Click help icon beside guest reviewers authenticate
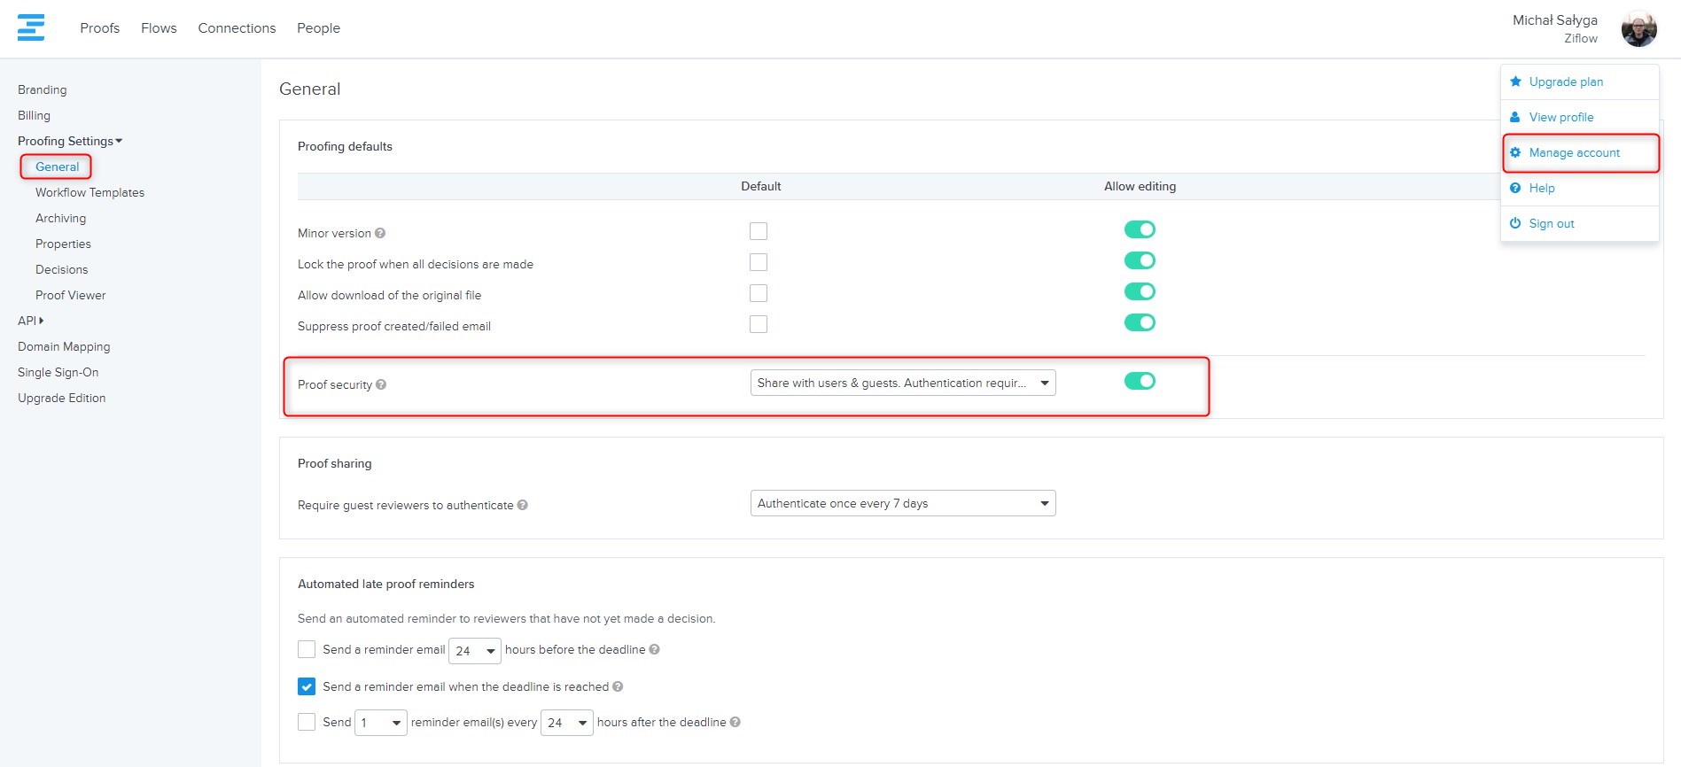 pyautogui.click(x=523, y=505)
